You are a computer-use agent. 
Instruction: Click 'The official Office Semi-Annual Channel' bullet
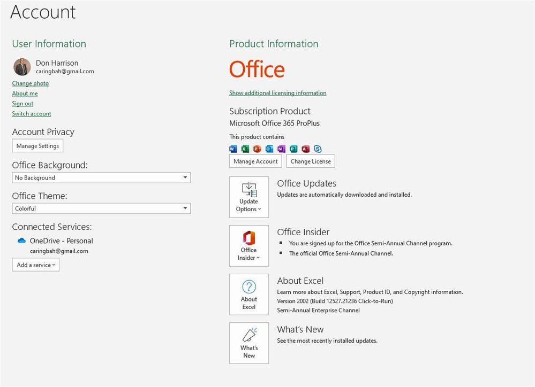[341, 253]
